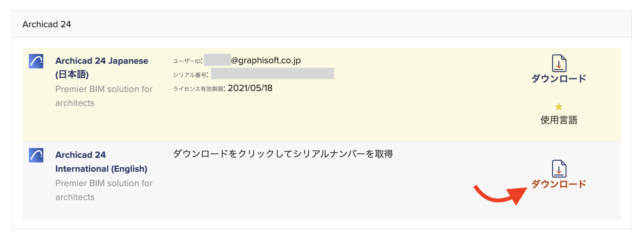635x235 pixels.
Task: Click the masked user ID box before @graphisoft
Action: [x=218, y=60]
